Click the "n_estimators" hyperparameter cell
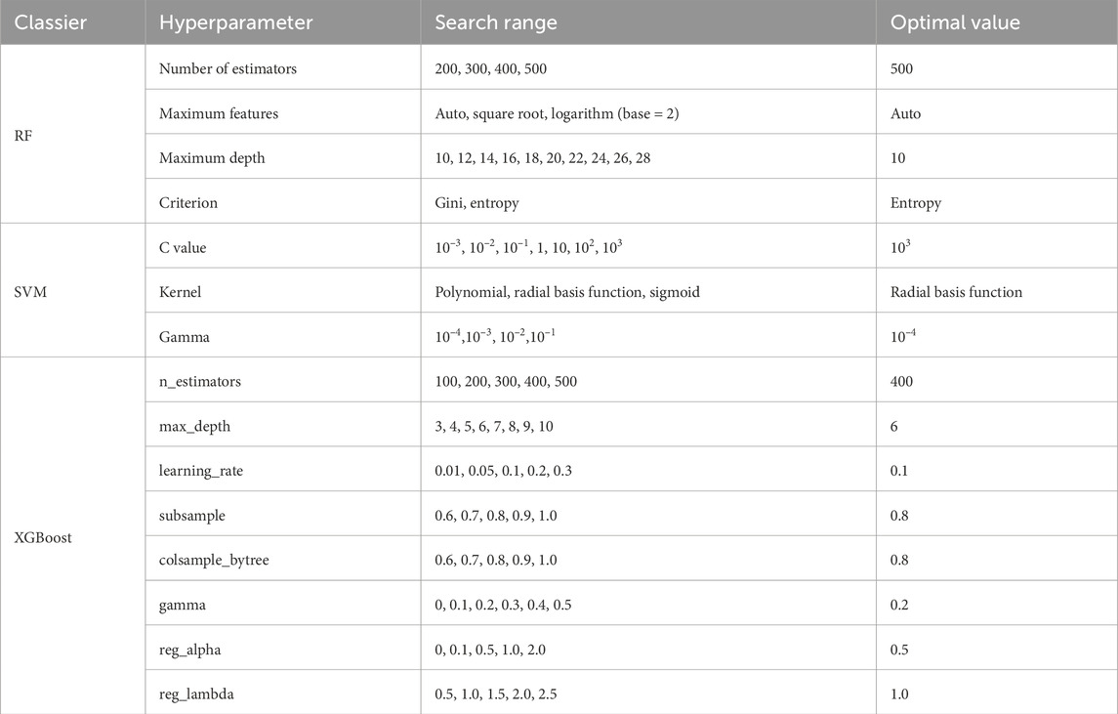The height and width of the screenshot is (714, 1118). coord(200,381)
